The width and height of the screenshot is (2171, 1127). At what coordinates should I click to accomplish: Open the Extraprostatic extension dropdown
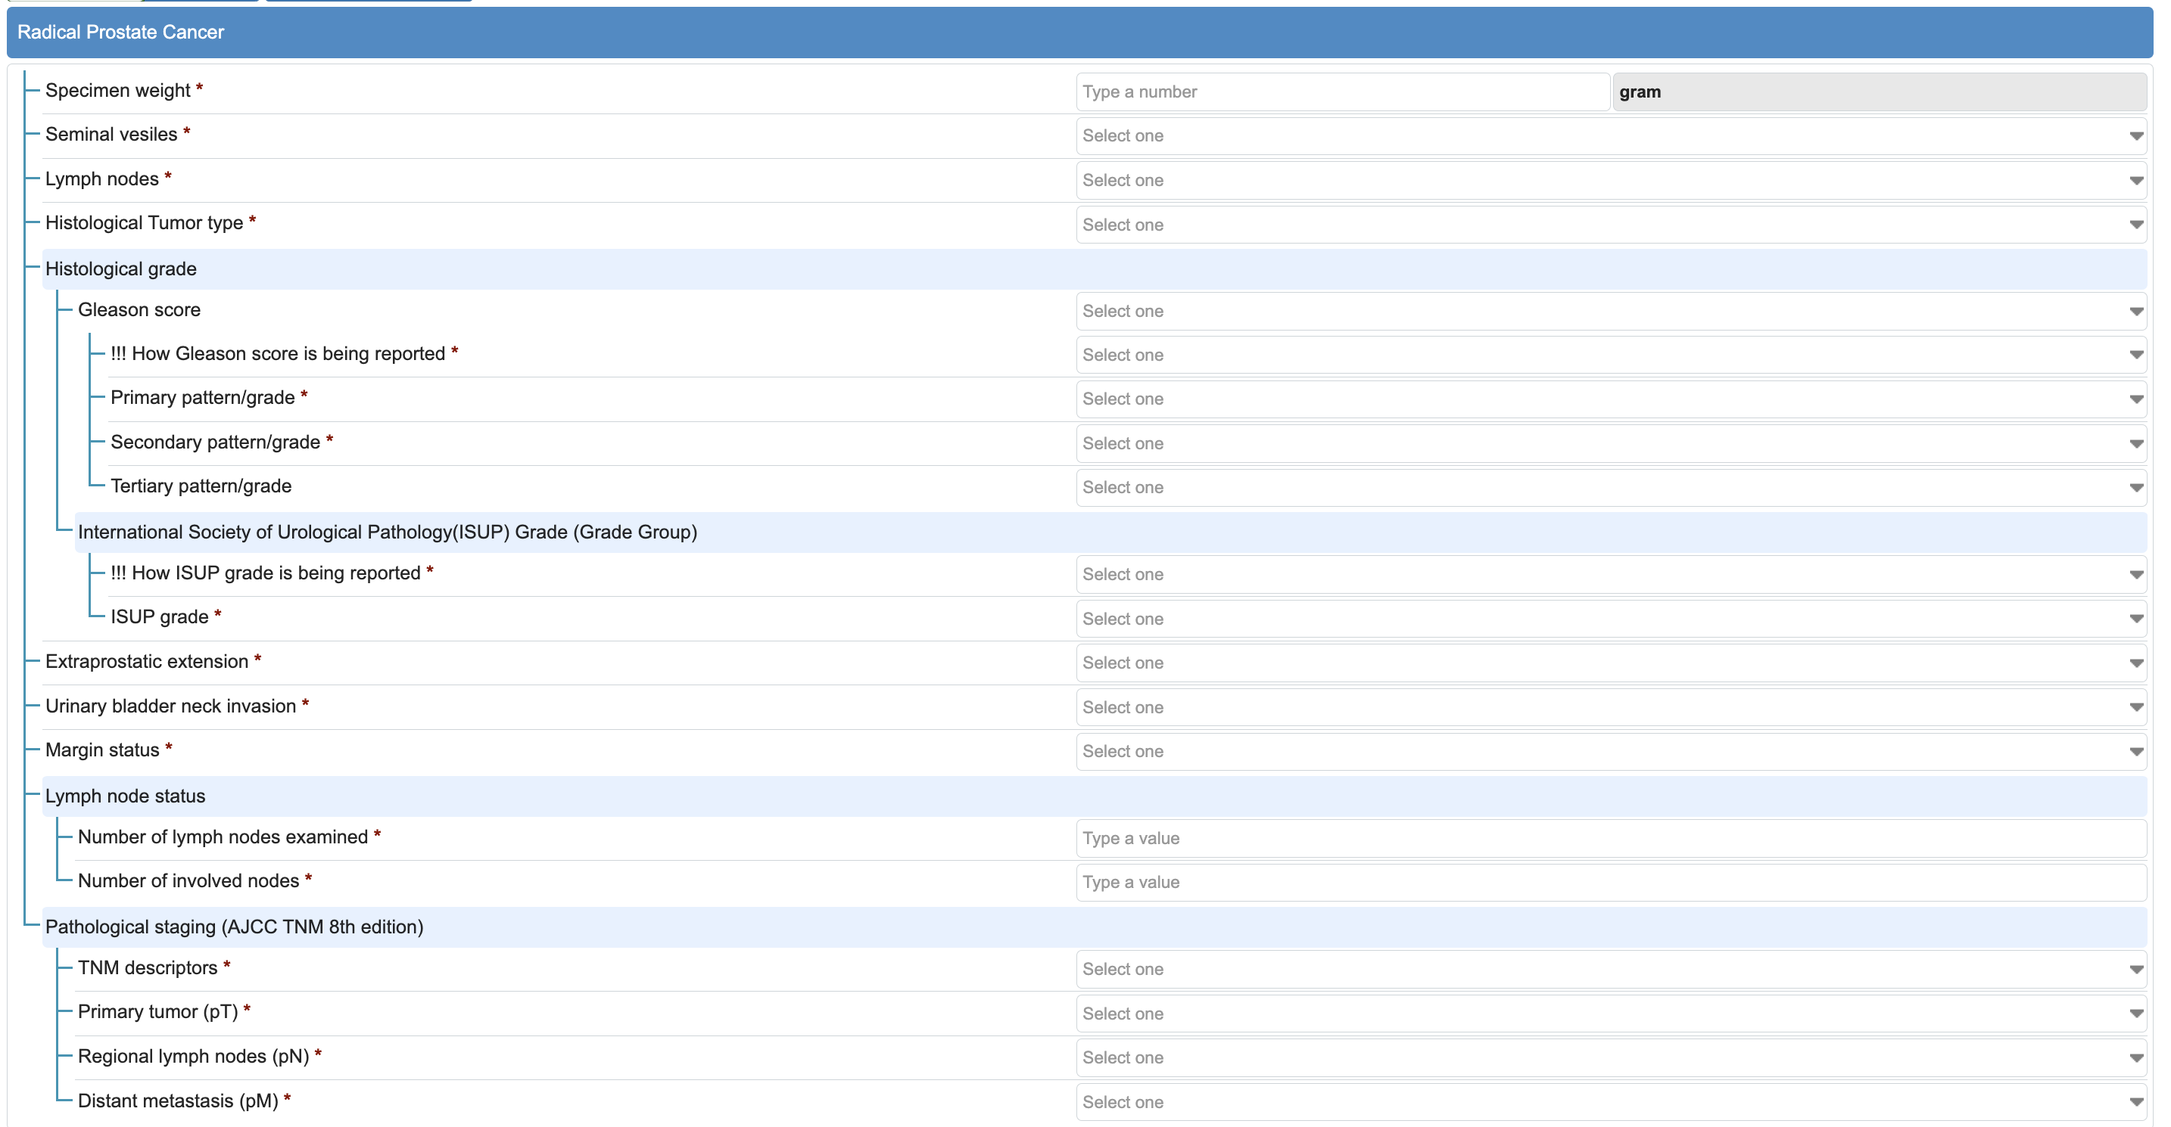[1610, 662]
